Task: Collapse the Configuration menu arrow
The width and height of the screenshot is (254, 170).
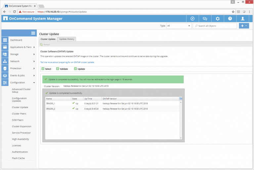Action: tap(34, 83)
